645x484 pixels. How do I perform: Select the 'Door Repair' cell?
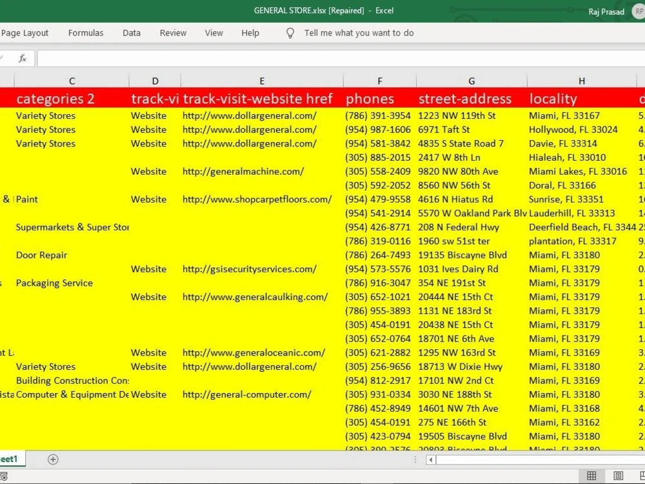[x=72, y=255]
